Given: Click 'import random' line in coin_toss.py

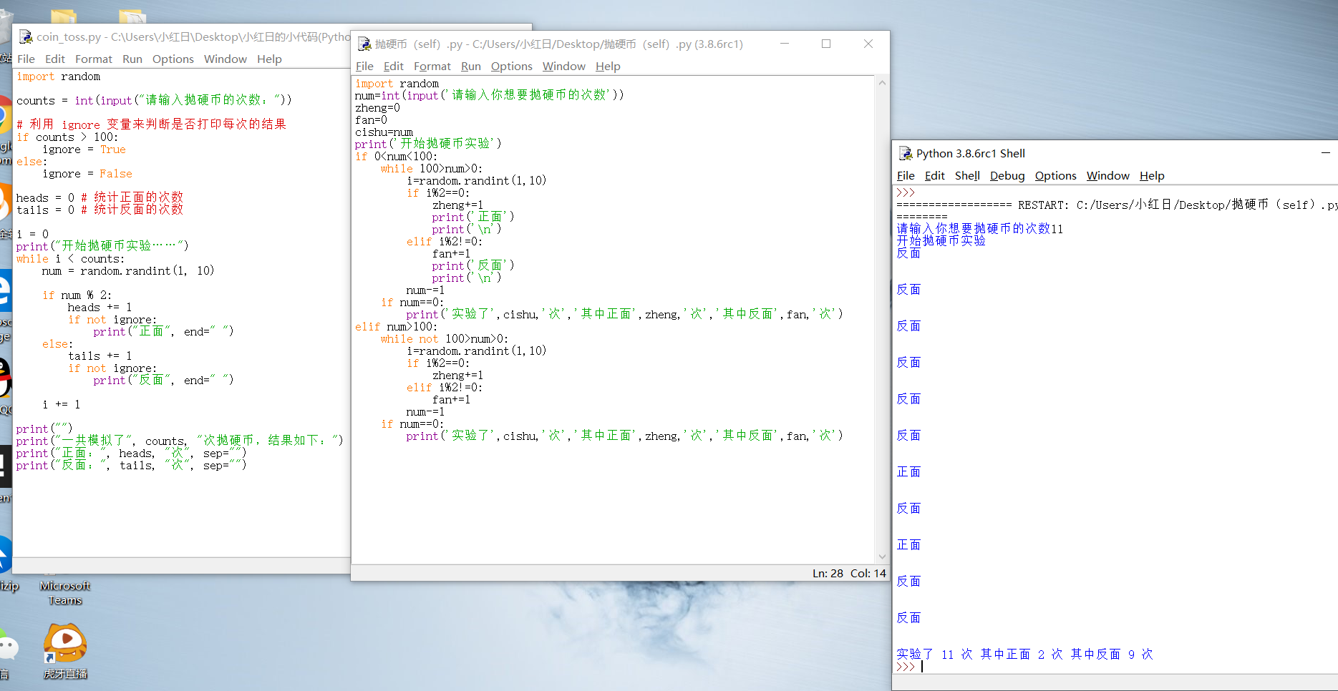Looking at the screenshot, I should click(59, 77).
